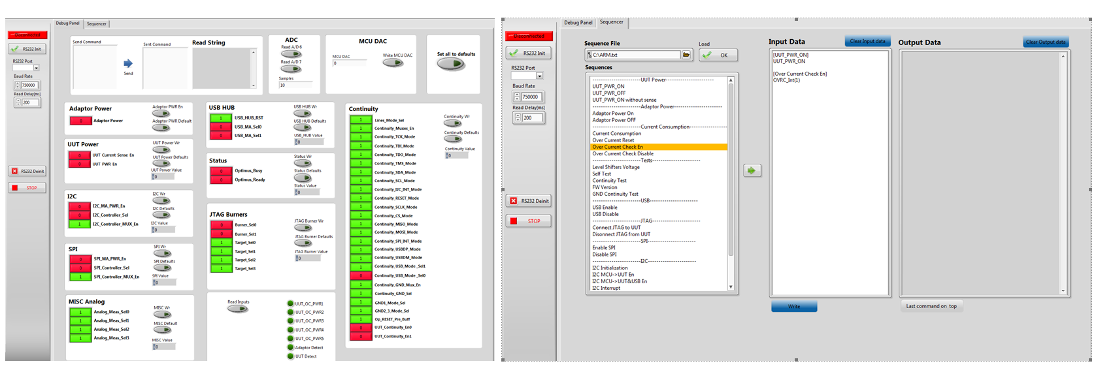1098x372 pixels.
Task: Toggle the I2C_Controller_MUX_En bit
Action: tap(80, 224)
